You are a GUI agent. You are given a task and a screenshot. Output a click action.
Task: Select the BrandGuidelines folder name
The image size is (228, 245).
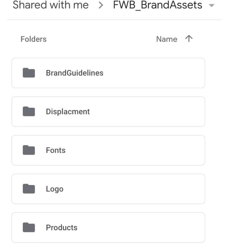click(x=74, y=73)
